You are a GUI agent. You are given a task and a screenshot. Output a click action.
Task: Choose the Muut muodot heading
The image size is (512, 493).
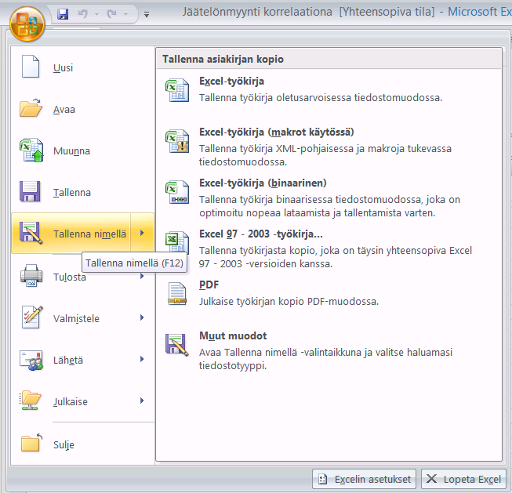[233, 335]
